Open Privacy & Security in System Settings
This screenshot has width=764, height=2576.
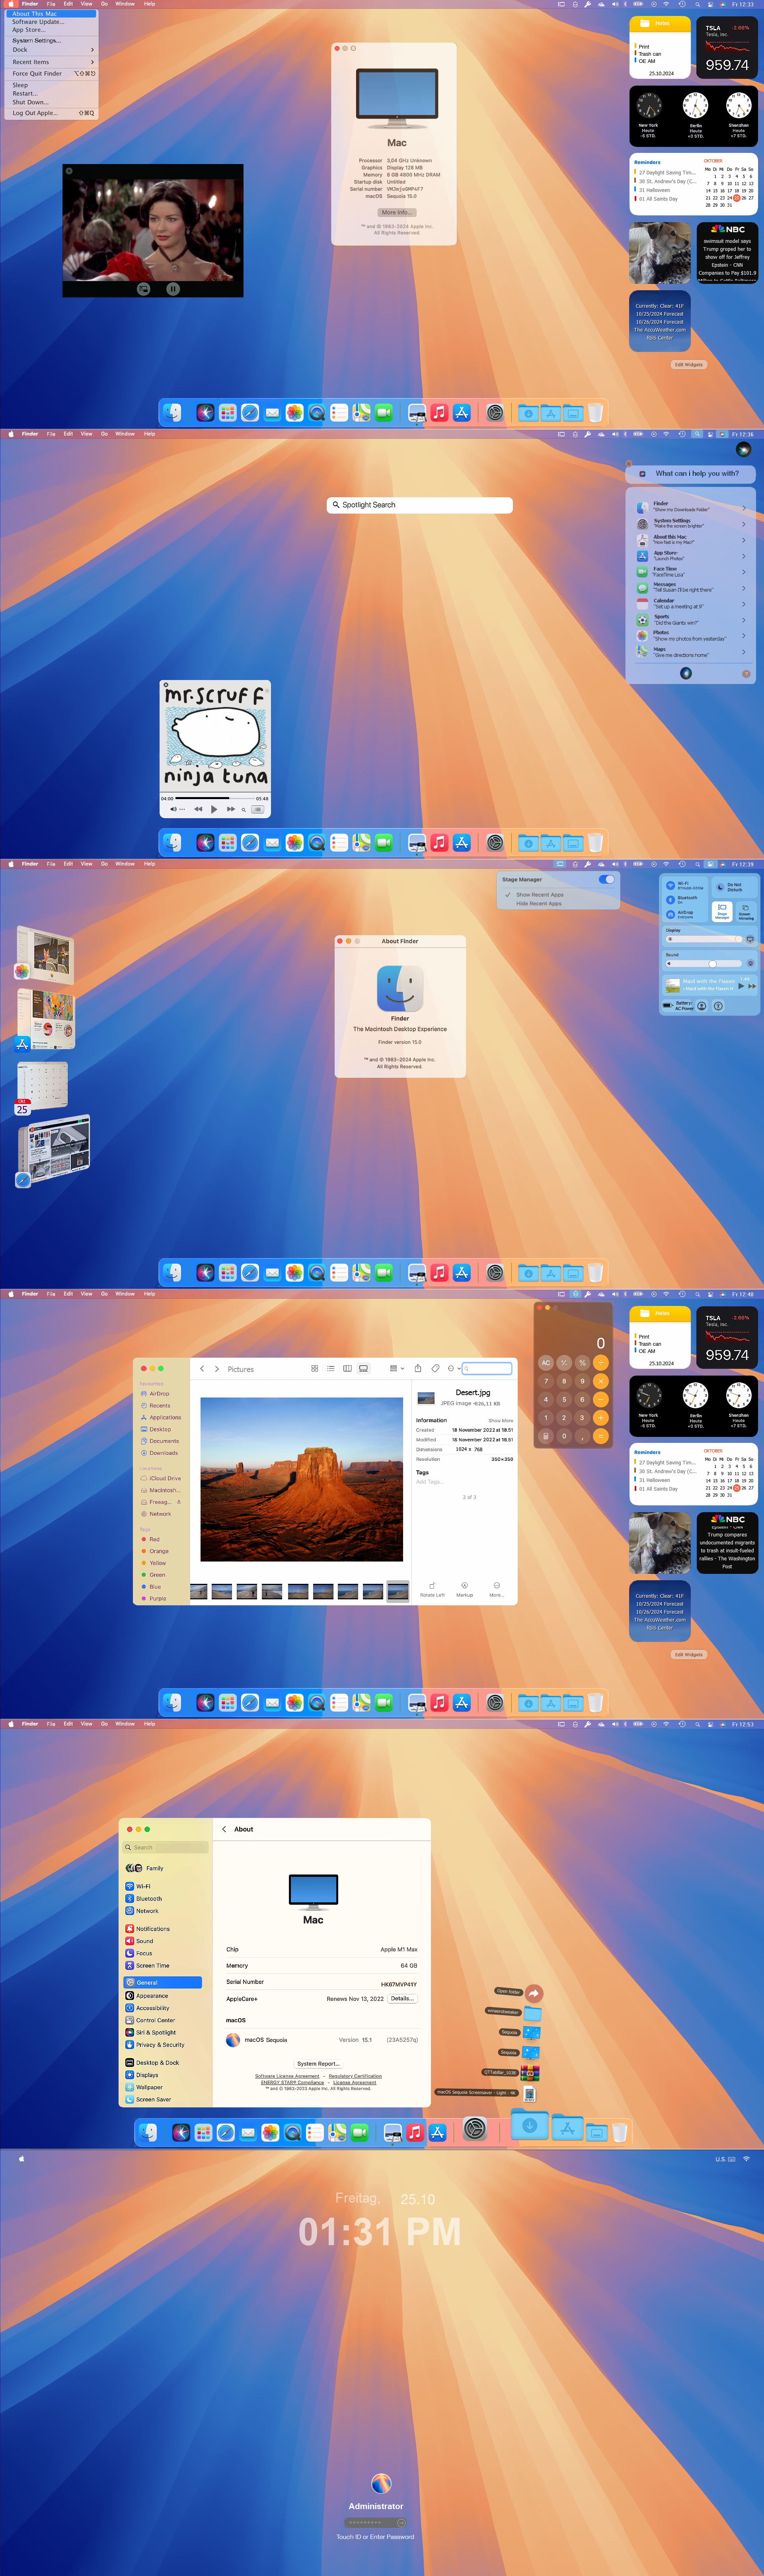[156, 2045]
